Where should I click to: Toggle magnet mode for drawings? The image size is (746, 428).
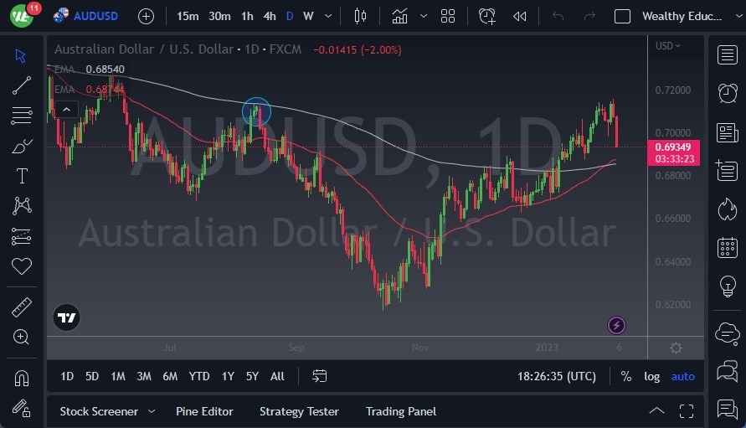[22, 379]
